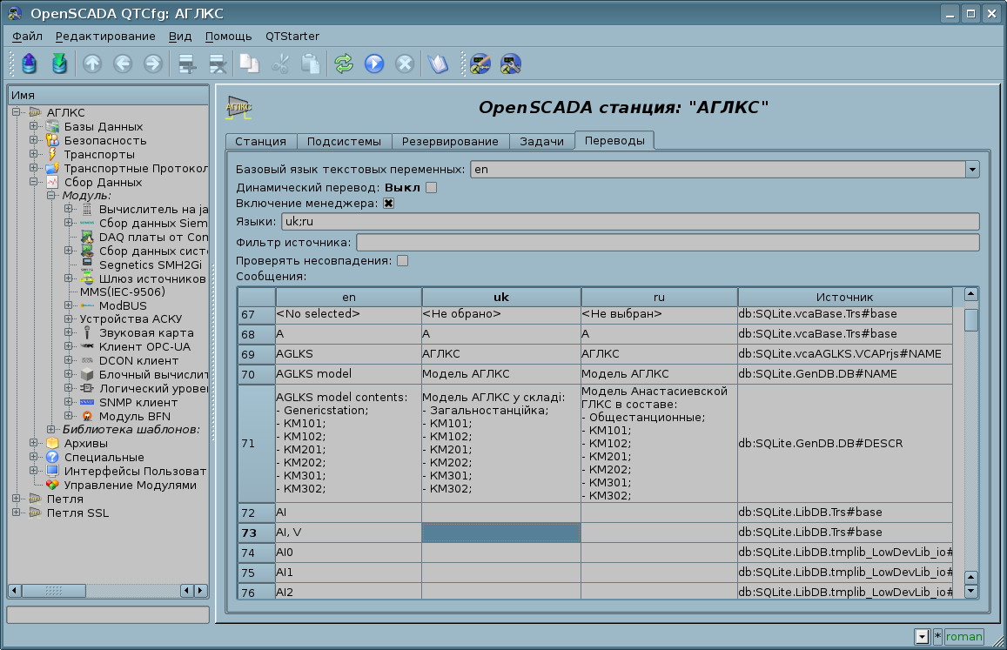
Task: Click the scissors cut icon
Action: [280, 64]
